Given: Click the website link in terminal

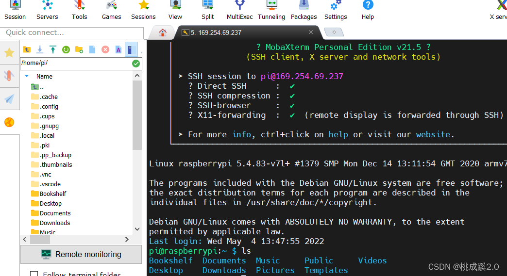Looking at the screenshot, I should [433, 134].
